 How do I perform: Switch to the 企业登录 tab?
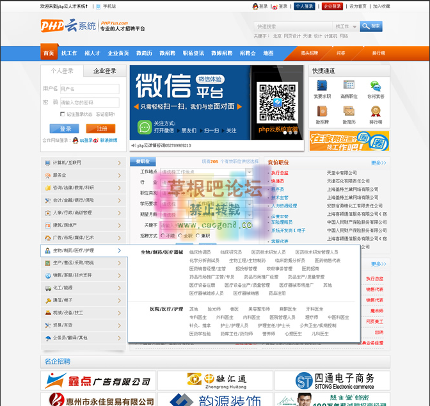pyautogui.click(x=104, y=71)
